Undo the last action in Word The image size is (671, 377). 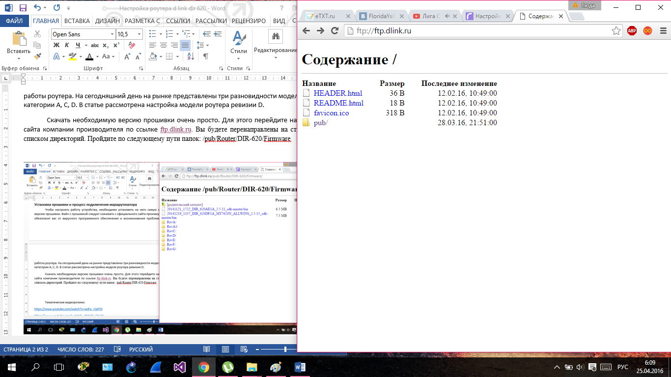coord(38,8)
